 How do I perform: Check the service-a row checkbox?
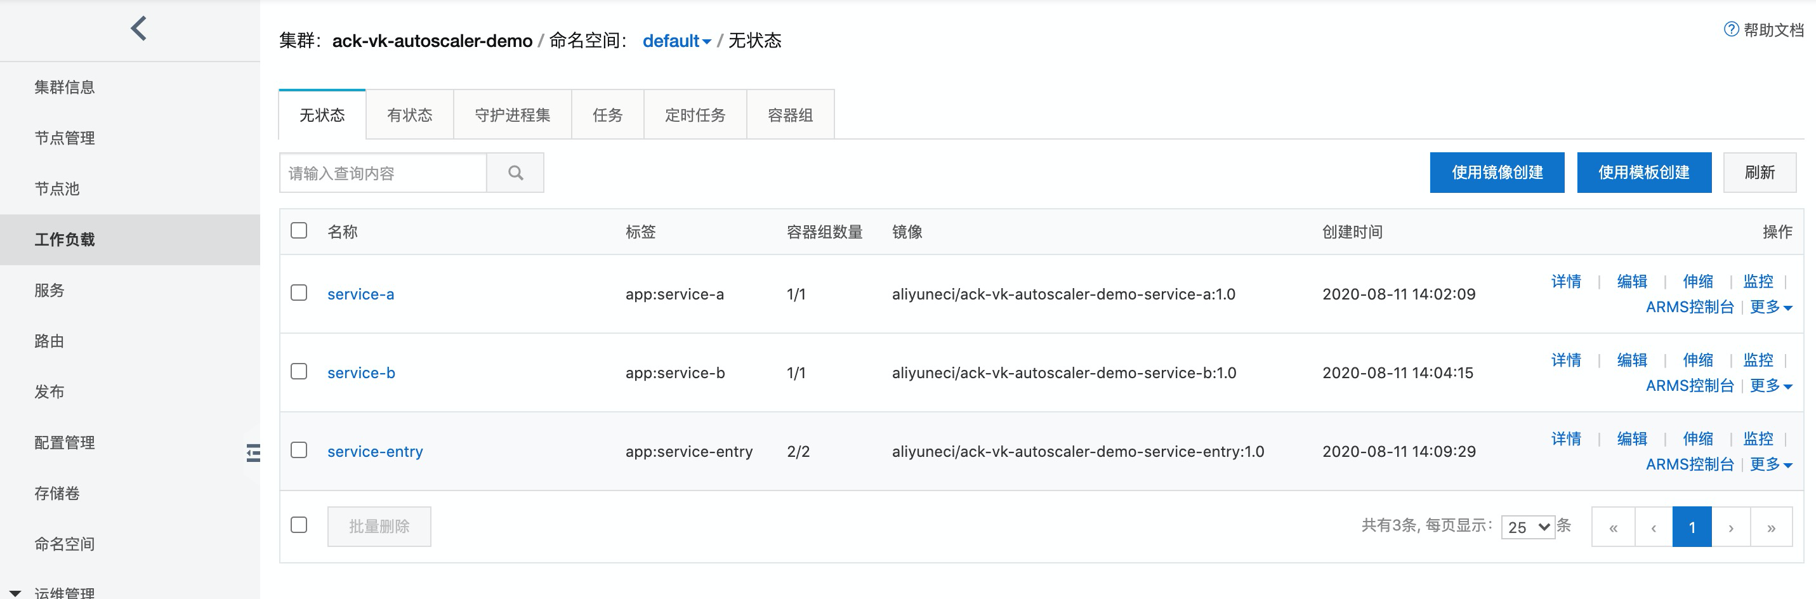point(299,293)
